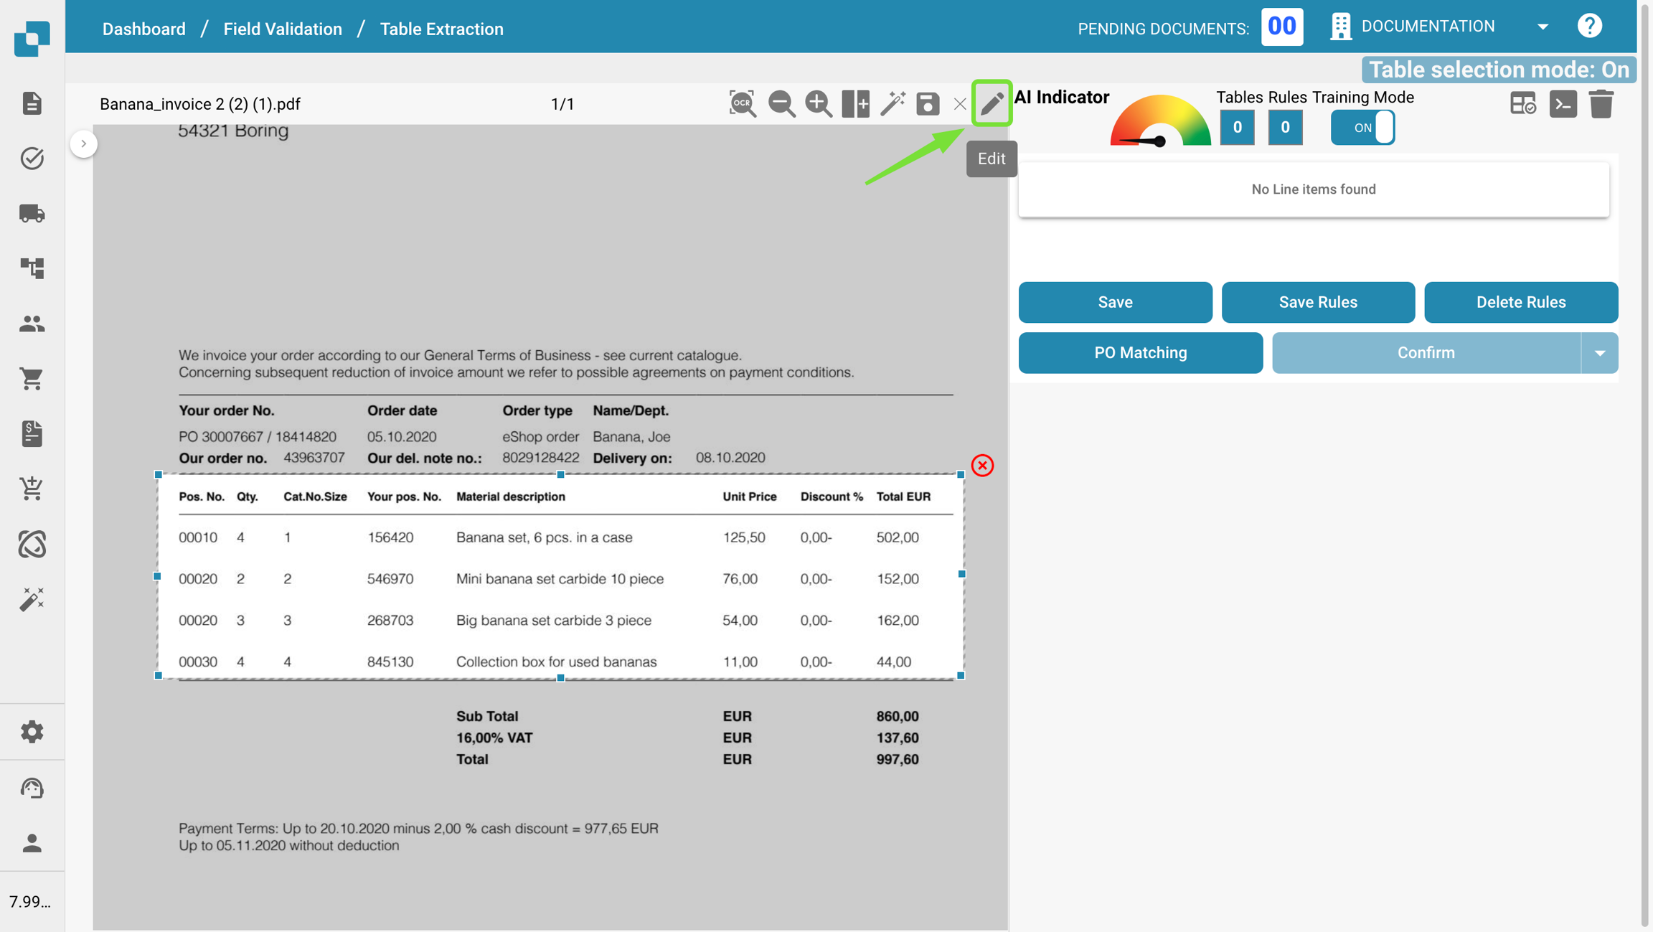This screenshot has width=1653, height=932.
Task: Click the OCR scan toolbar icon
Action: (742, 104)
